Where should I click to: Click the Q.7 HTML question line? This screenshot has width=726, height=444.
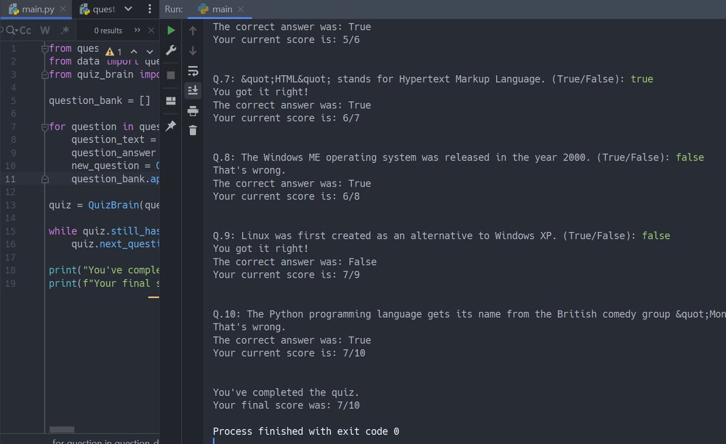tap(433, 79)
